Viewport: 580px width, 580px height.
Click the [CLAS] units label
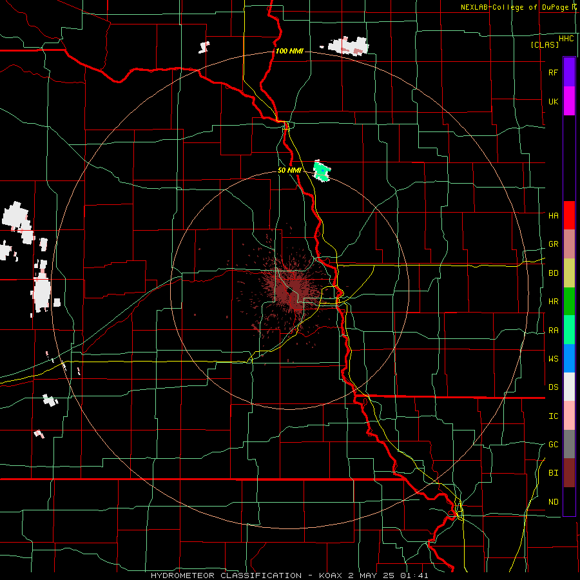(545, 44)
